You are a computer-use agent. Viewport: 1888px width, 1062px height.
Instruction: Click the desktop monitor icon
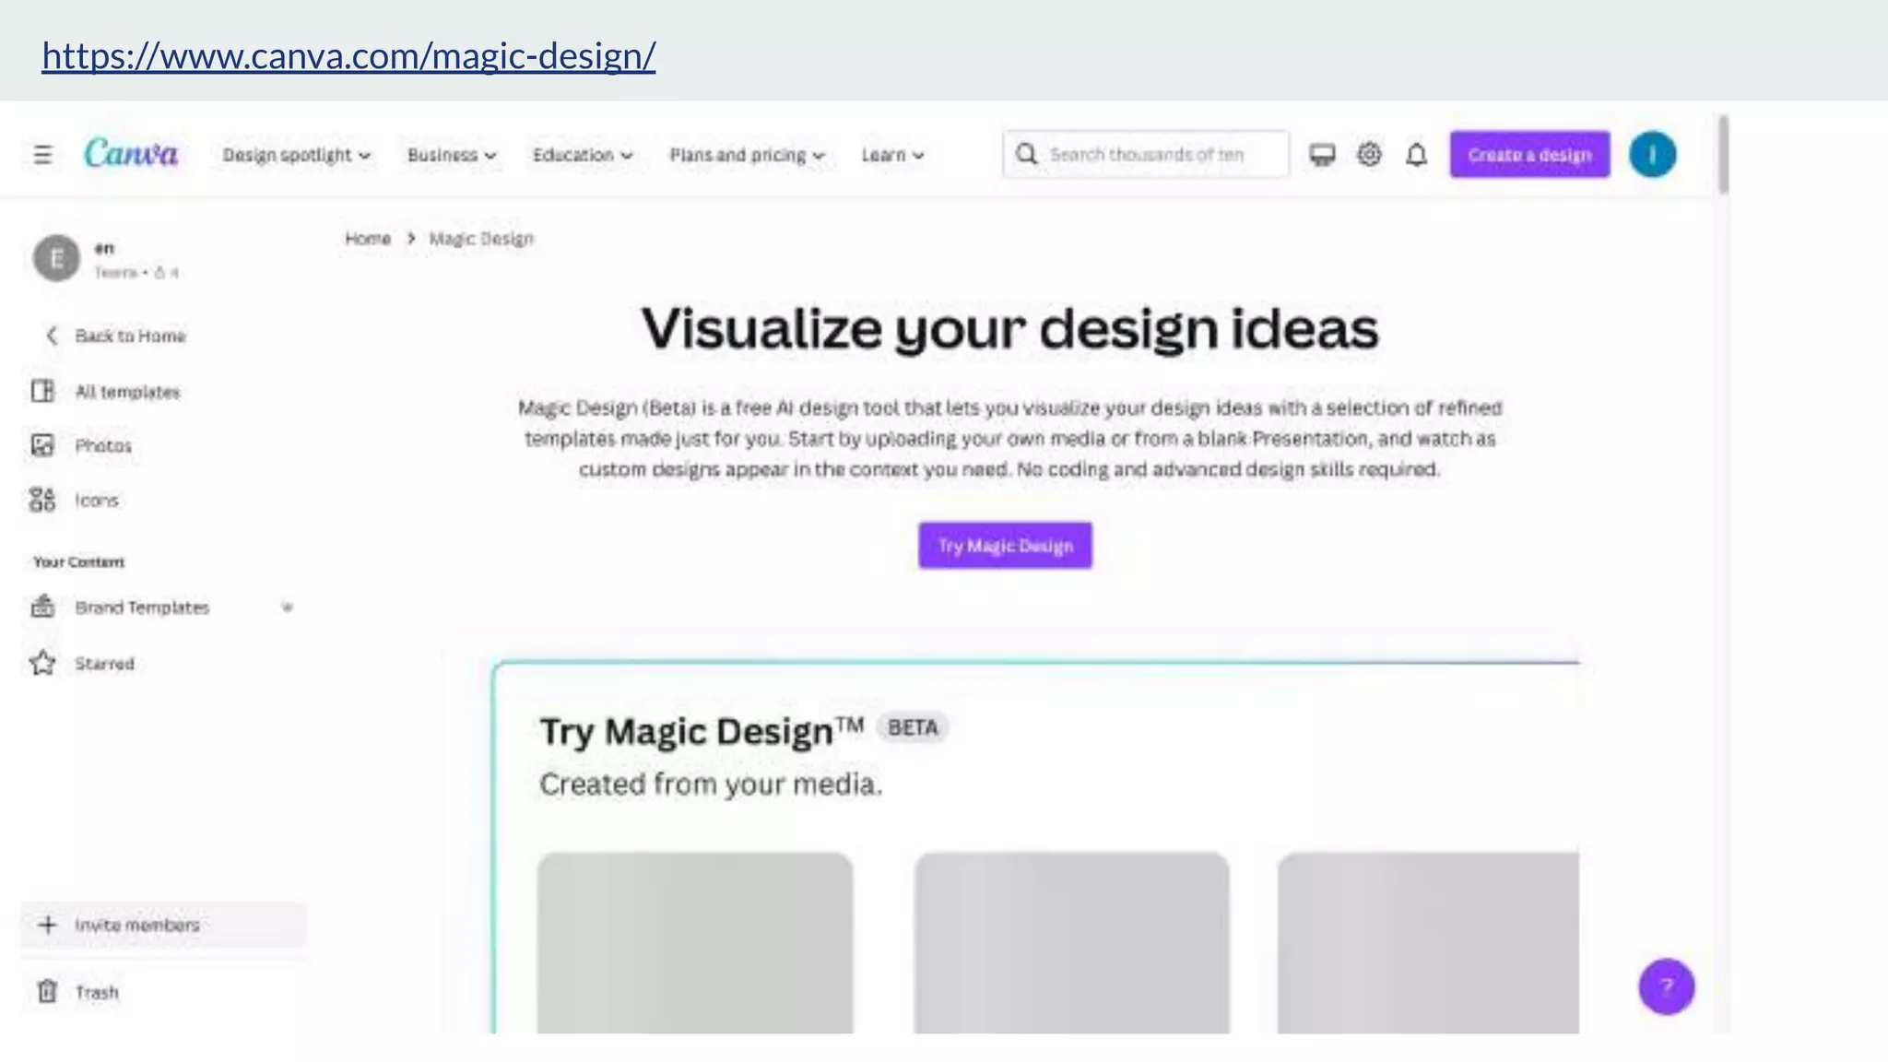pyautogui.click(x=1322, y=155)
